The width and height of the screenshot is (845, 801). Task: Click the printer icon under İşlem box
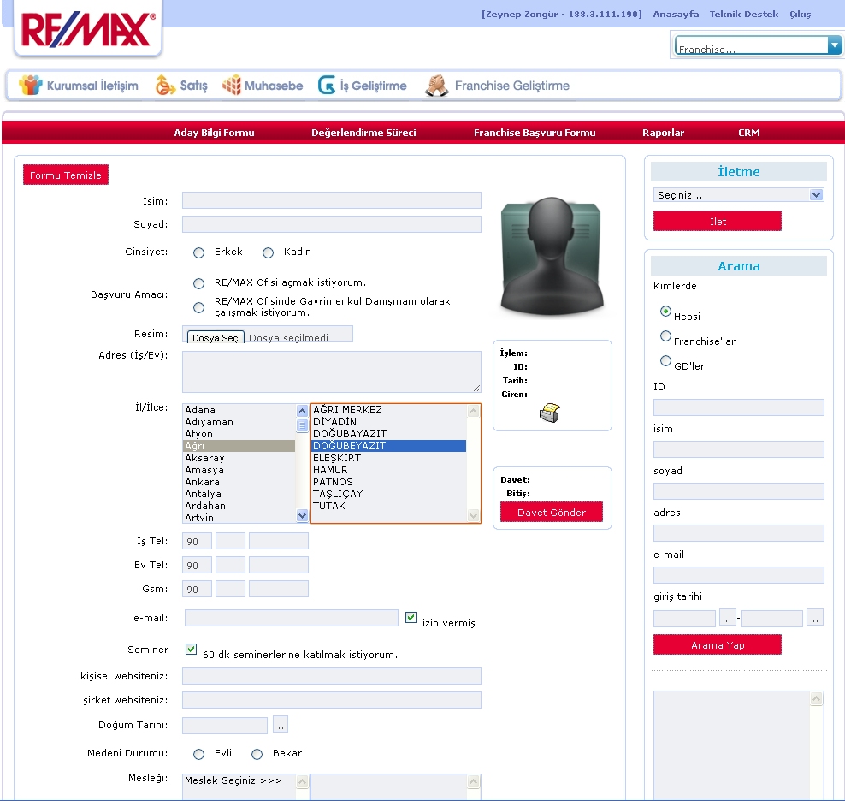550,413
